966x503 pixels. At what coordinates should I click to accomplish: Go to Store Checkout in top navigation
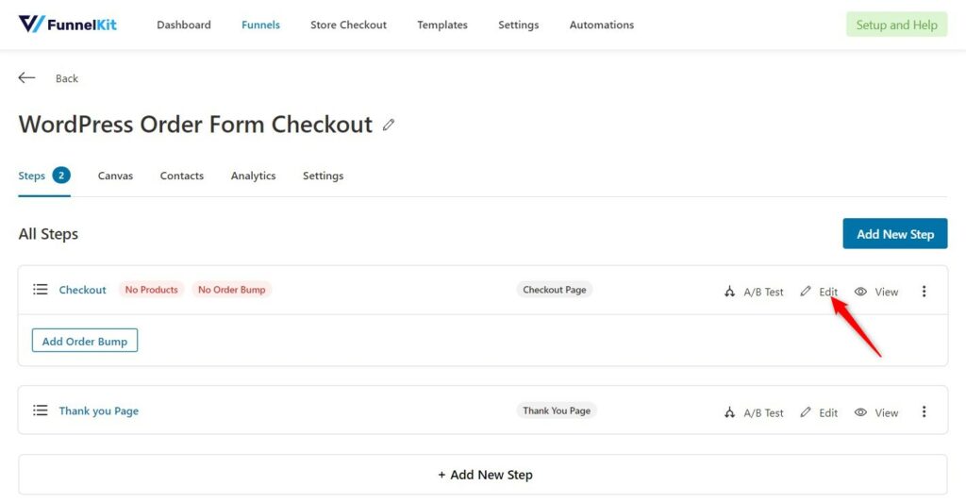348,25
